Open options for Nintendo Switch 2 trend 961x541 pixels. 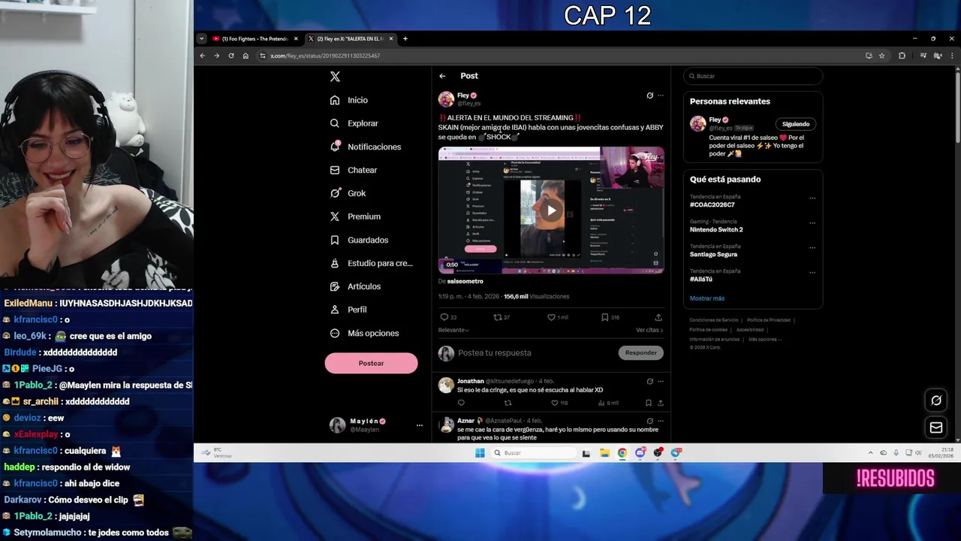812,223
